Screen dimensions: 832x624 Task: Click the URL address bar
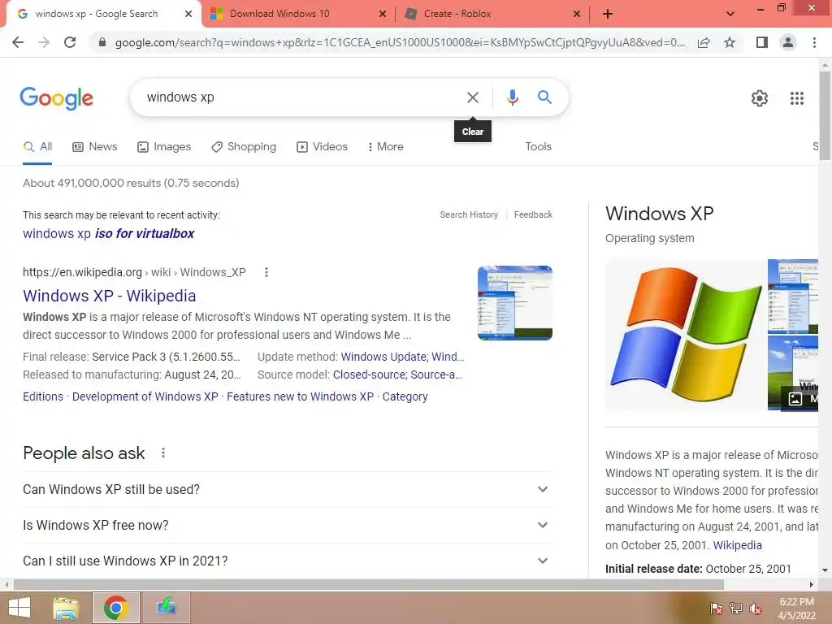click(399, 42)
